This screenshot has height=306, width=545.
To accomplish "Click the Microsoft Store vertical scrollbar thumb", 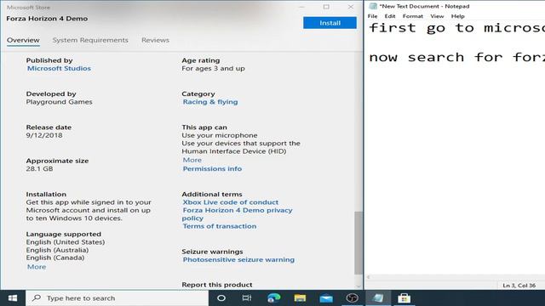I will click(358, 243).
